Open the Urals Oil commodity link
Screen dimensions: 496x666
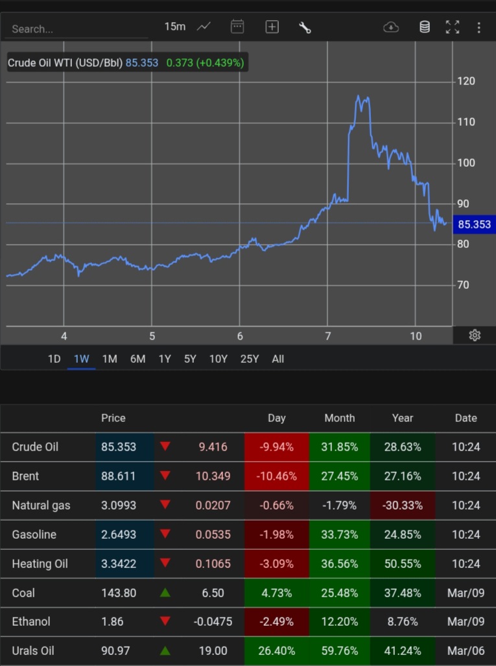click(33, 650)
